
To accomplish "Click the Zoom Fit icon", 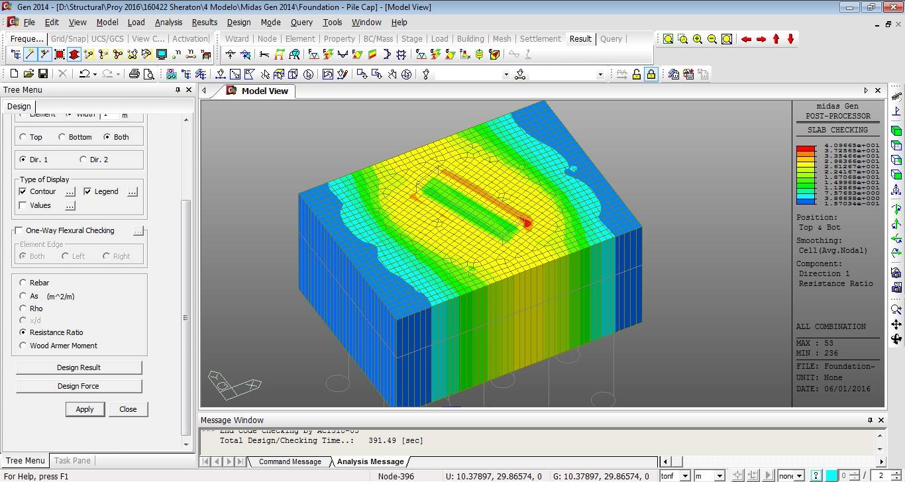I will click(668, 39).
